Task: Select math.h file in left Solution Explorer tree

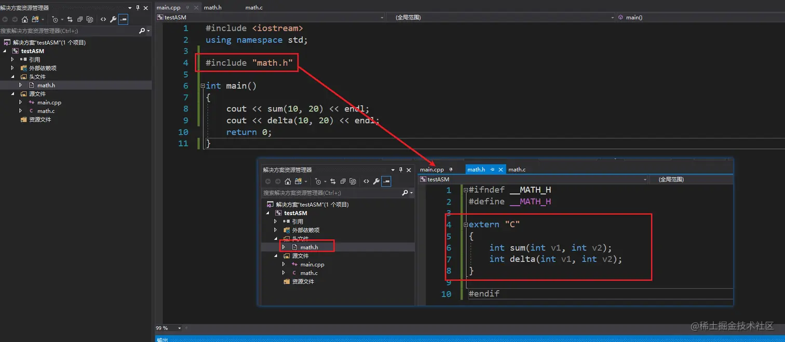Action: [x=46, y=85]
